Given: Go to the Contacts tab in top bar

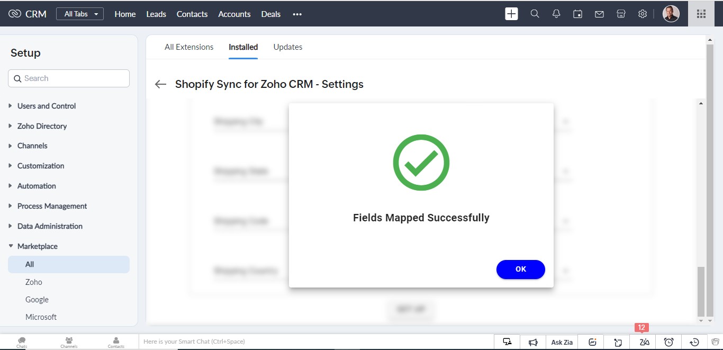Looking at the screenshot, I should click(x=192, y=14).
